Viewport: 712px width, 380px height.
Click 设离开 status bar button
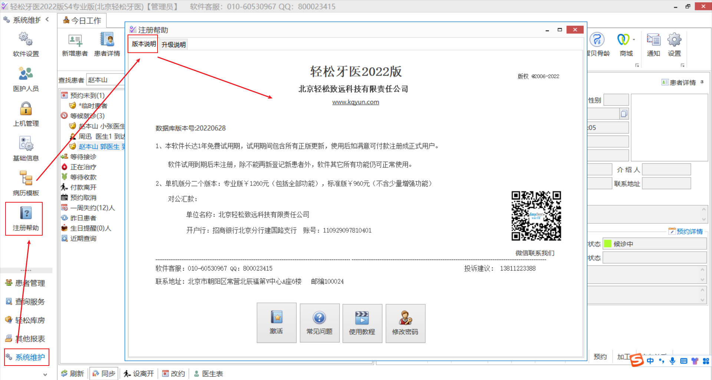[x=139, y=373]
